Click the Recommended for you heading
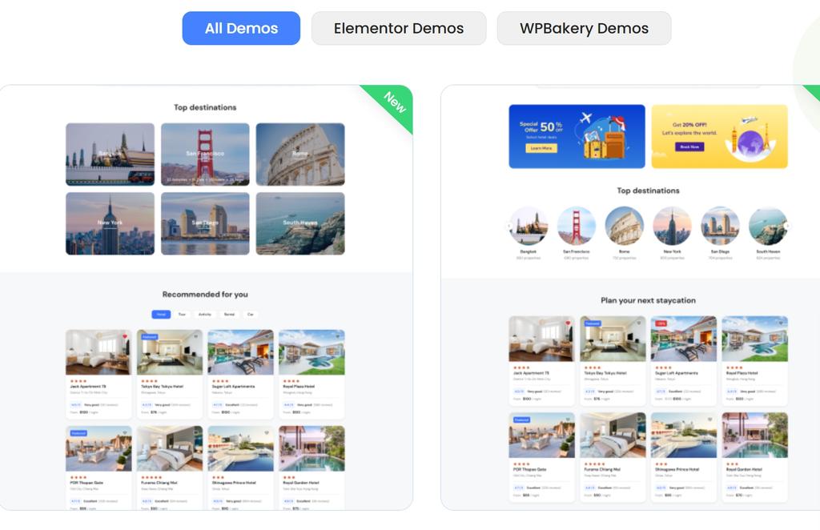 coord(205,295)
